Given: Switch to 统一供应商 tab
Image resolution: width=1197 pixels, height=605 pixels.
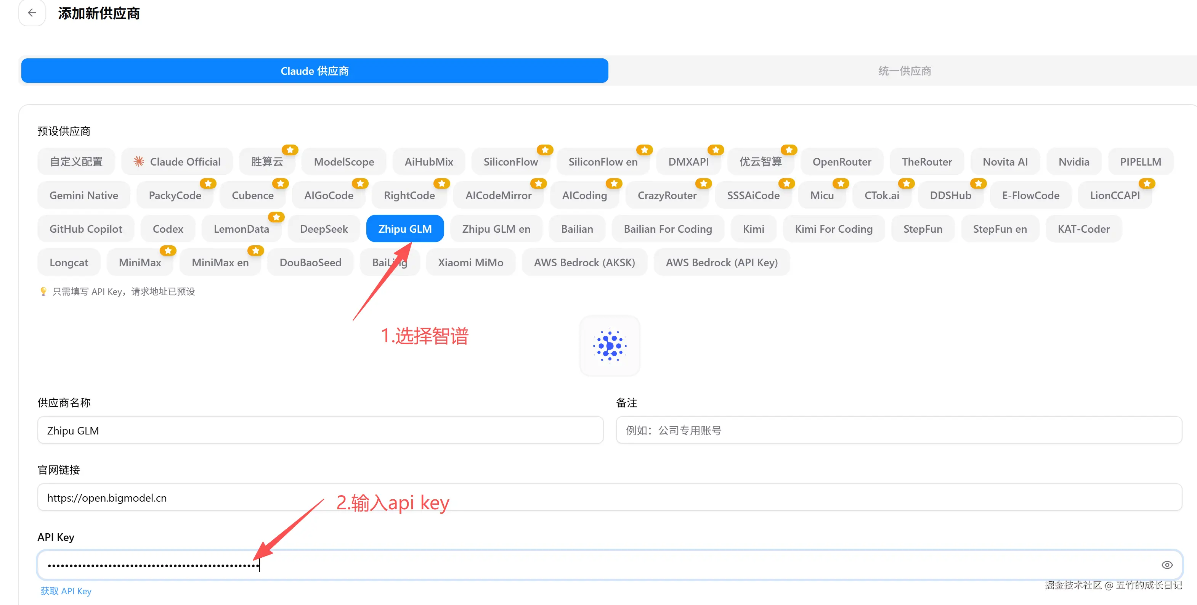Looking at the screenshot, I should tap(904, 71).
